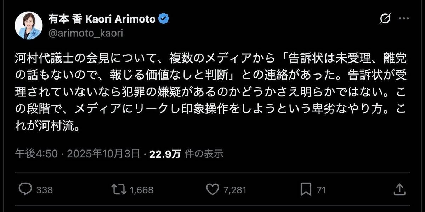Click the 22.9万 view count
Viewport: 425px width, 212px height.
click(165, 153)
